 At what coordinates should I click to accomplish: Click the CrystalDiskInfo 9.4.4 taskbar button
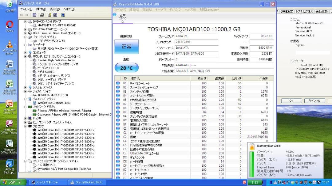[x=87, y=182]
